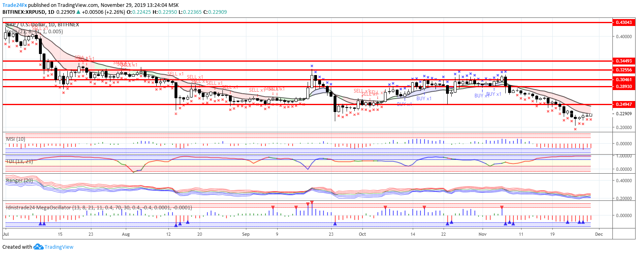Click the XRP / U.S. Dollar chart title
The image size is (638, 254).
(x=42, y=25)
